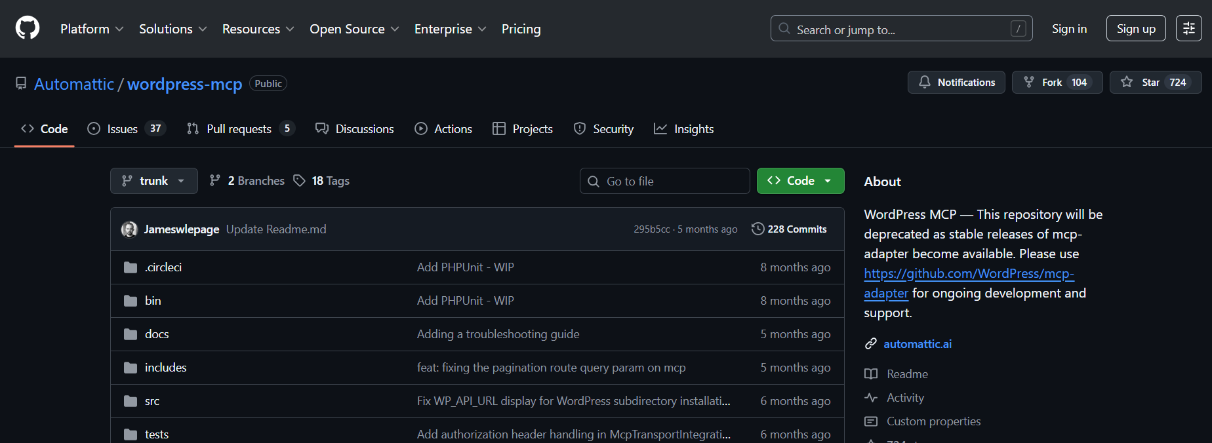1212x443 pixels.
Task: Click the folder icon for docs
Action: [x=131, y=334]
